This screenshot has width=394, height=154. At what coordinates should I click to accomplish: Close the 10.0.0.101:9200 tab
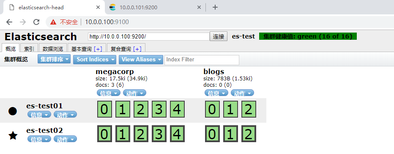pos(199,7)
